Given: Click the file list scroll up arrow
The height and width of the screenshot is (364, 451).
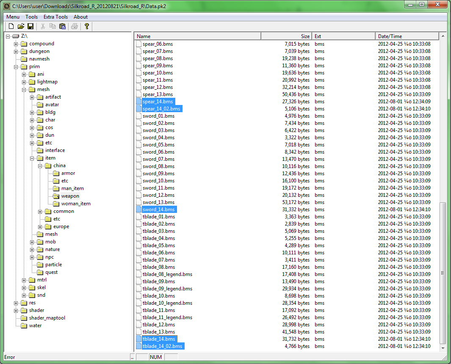Looking at the screenshot, I should tap(443, 36).
